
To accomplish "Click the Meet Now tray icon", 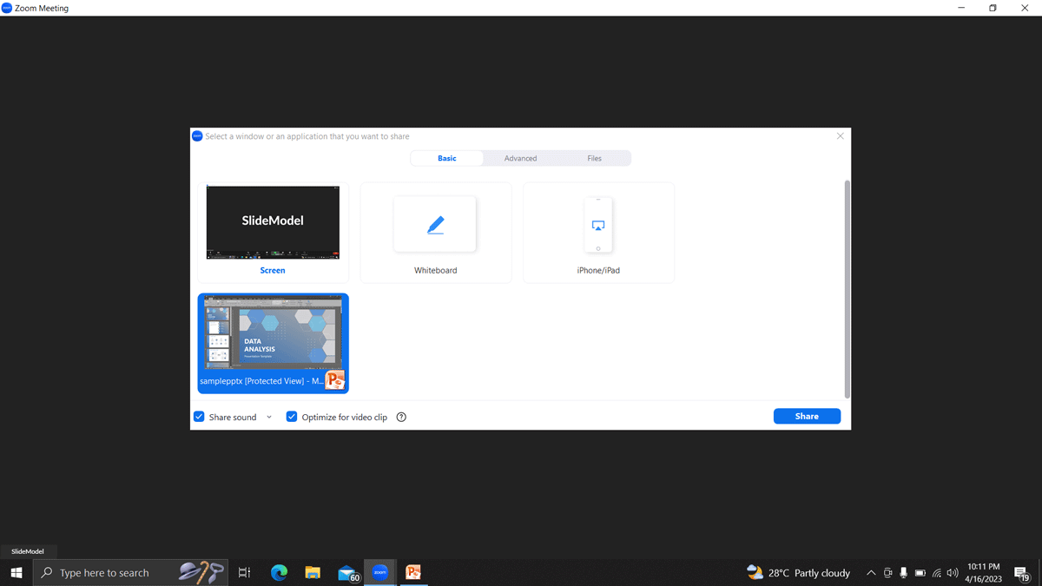I will pos(887,573).
